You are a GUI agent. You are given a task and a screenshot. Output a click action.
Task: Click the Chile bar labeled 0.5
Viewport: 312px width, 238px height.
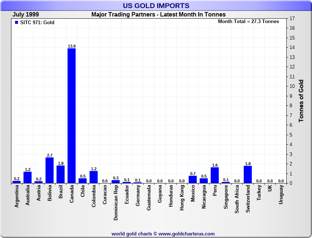(x=83, y=181)
